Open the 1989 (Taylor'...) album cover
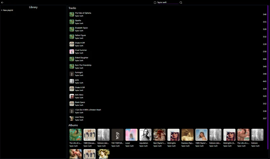270x159 pixels. point(201,135)
